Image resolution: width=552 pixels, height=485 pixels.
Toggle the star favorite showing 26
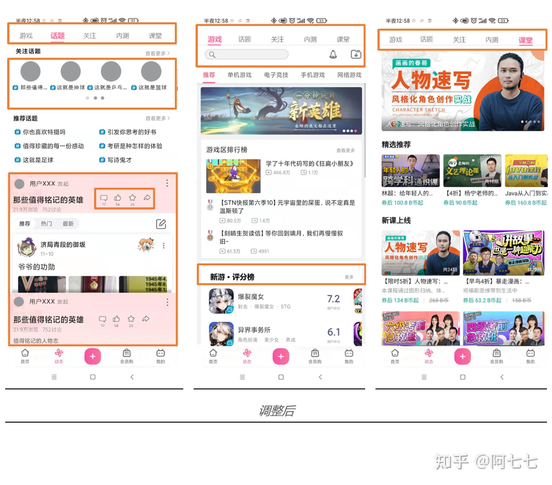click(132, 198)
